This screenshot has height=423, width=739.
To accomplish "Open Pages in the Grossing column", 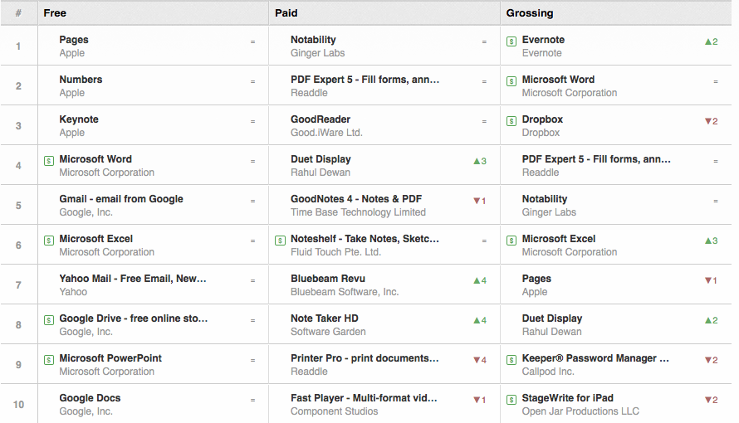I will click(536, 279).
